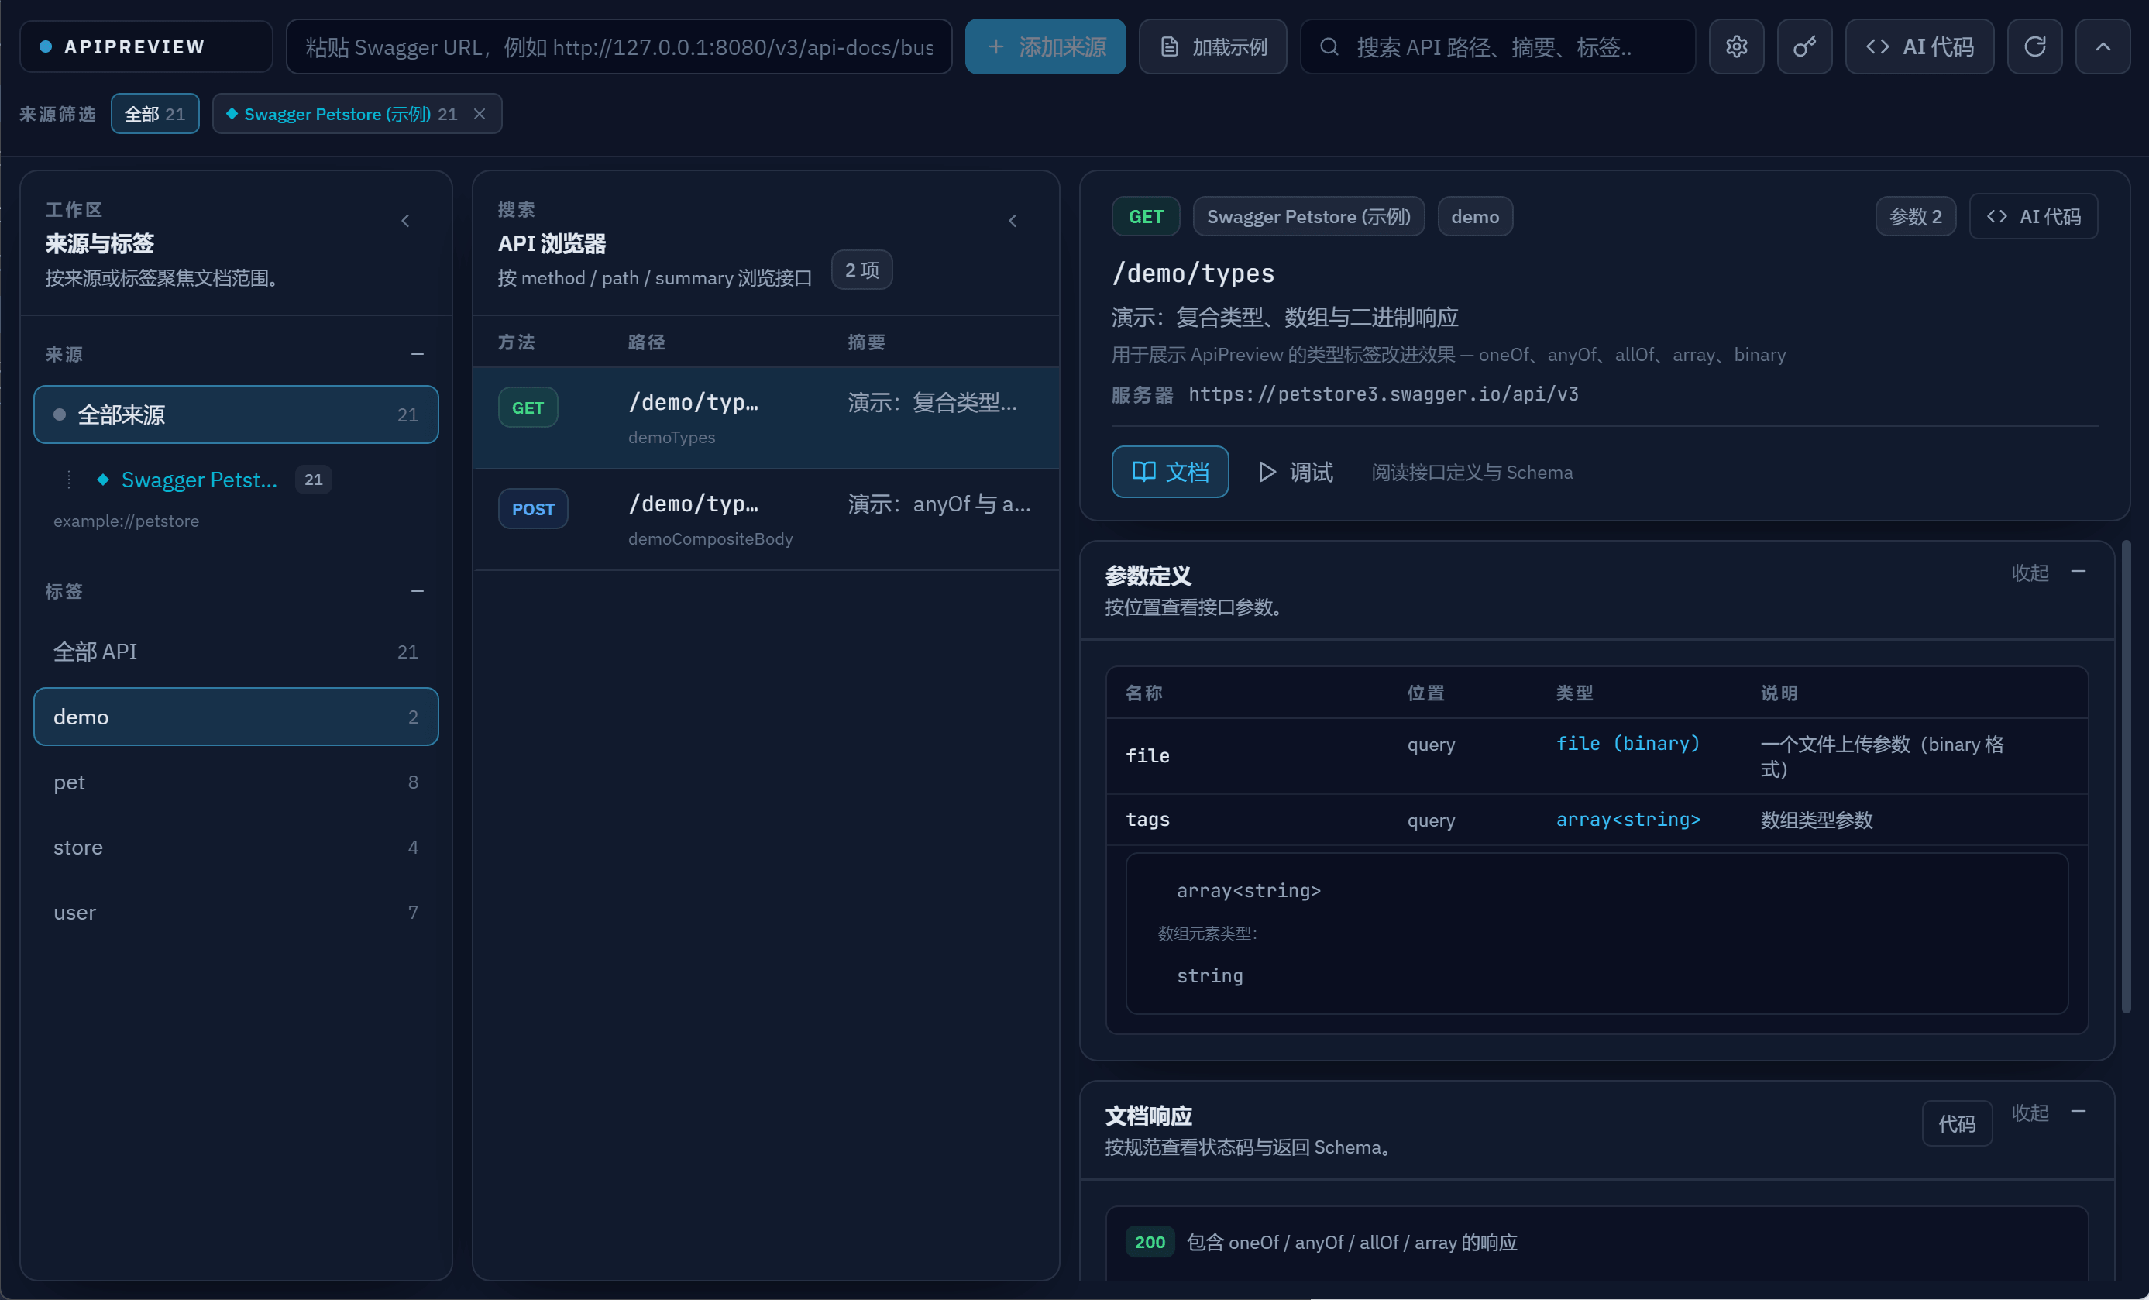Click the tags parameter name
This screenshot has width=2149, height=1300.
(x=1147, y=819)
